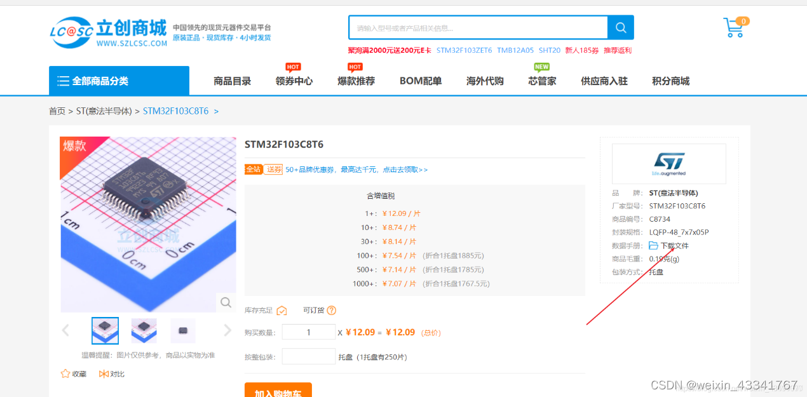This screenshot has height=397, width=807.
Task: Click the 1000+ price ¥7.07 row
Action: [x=421, y=283]
